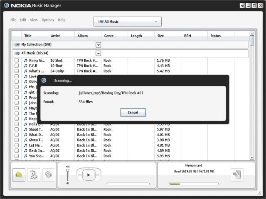Click the add music folder icon

click(x=19, y=175)
